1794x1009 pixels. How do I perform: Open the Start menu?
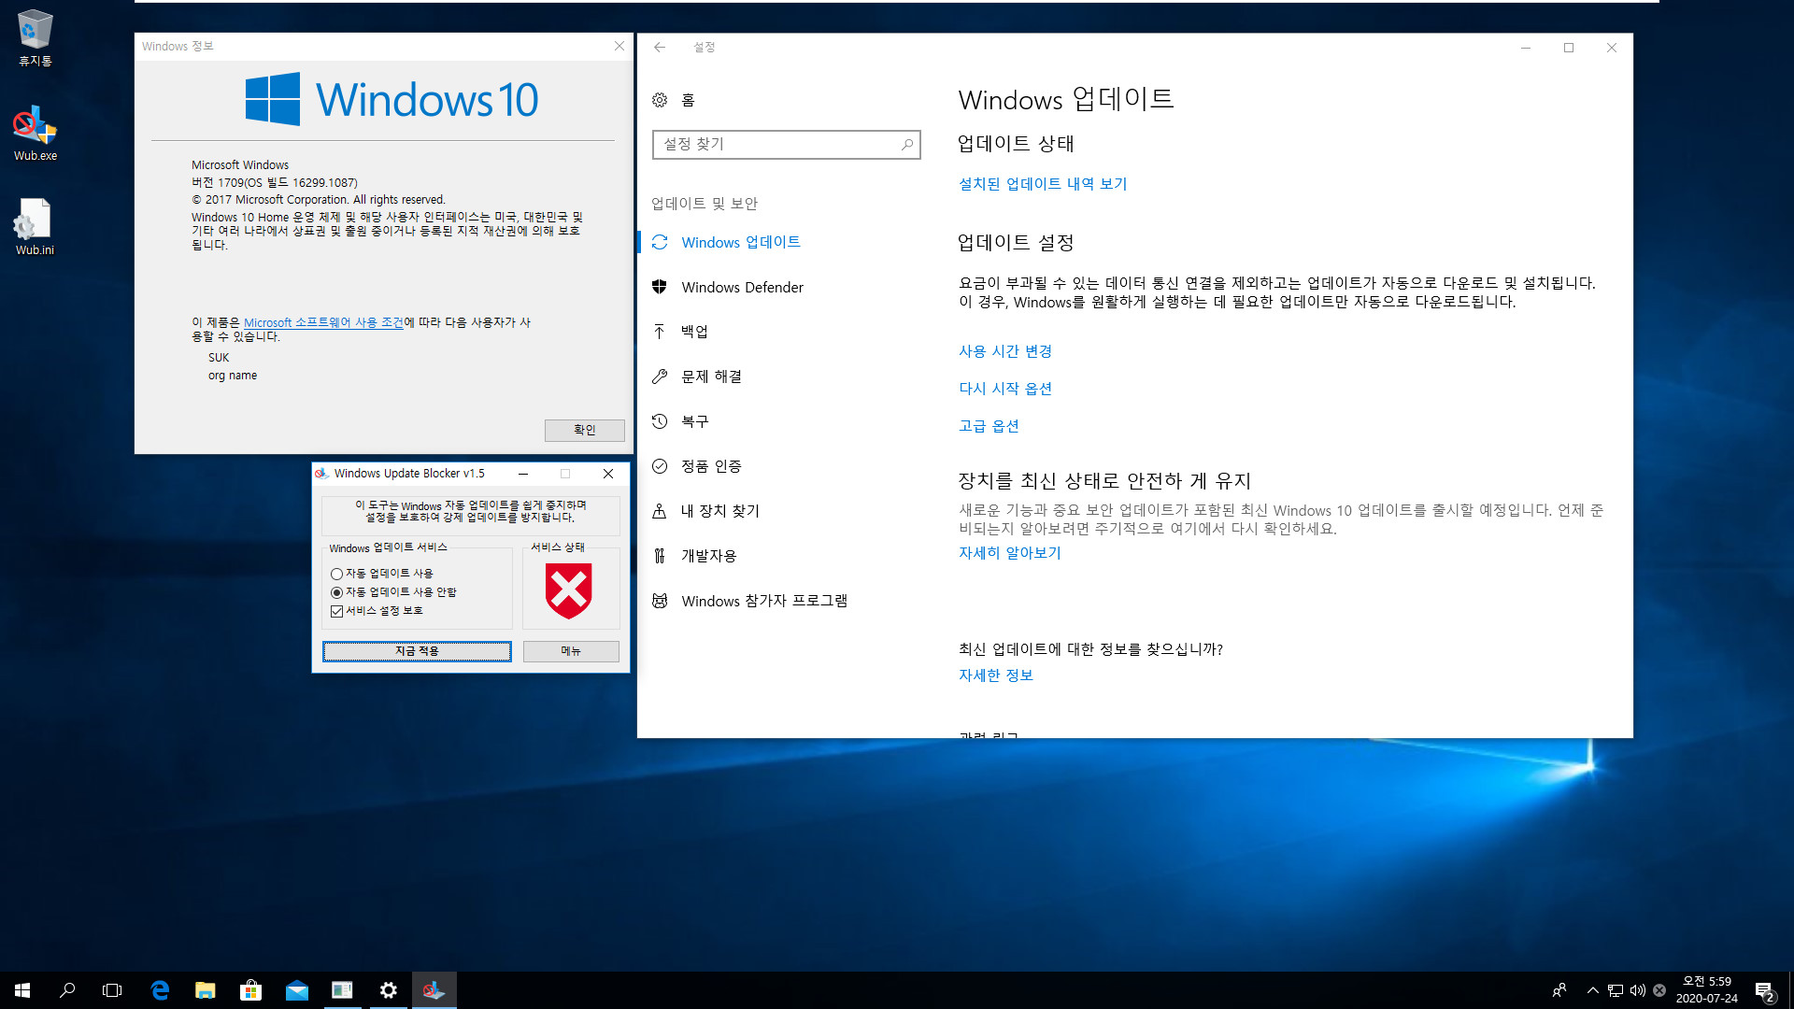coord(22,990)
